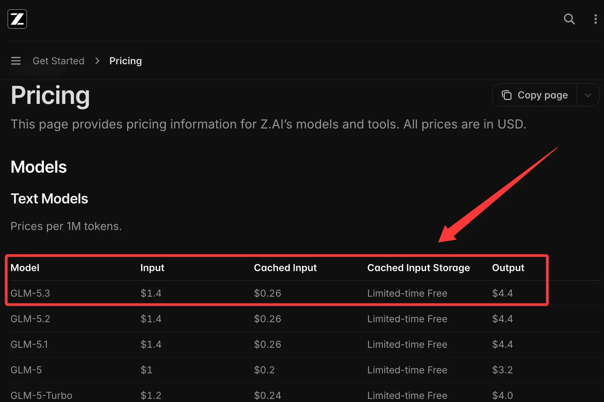Click GLM-5-Turbo cached input price $0.24

click(268, 395)
